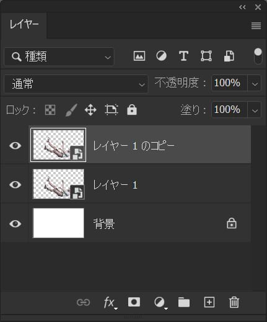This screenshot has width=267, height=322.
Task: Open the Layers panel menu
Action: click(x=256, y=26)
